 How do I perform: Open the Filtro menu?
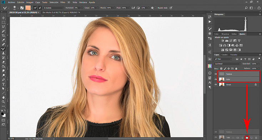coord(63,2)
